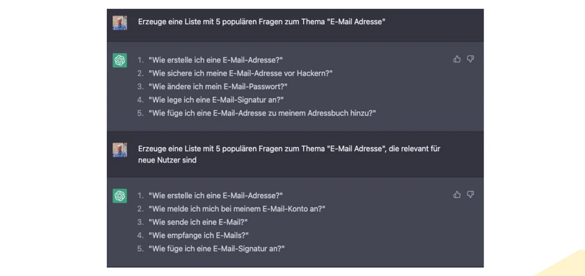Click the prompt mentioning "relevant für neue Nutzer"

(289, 154)
